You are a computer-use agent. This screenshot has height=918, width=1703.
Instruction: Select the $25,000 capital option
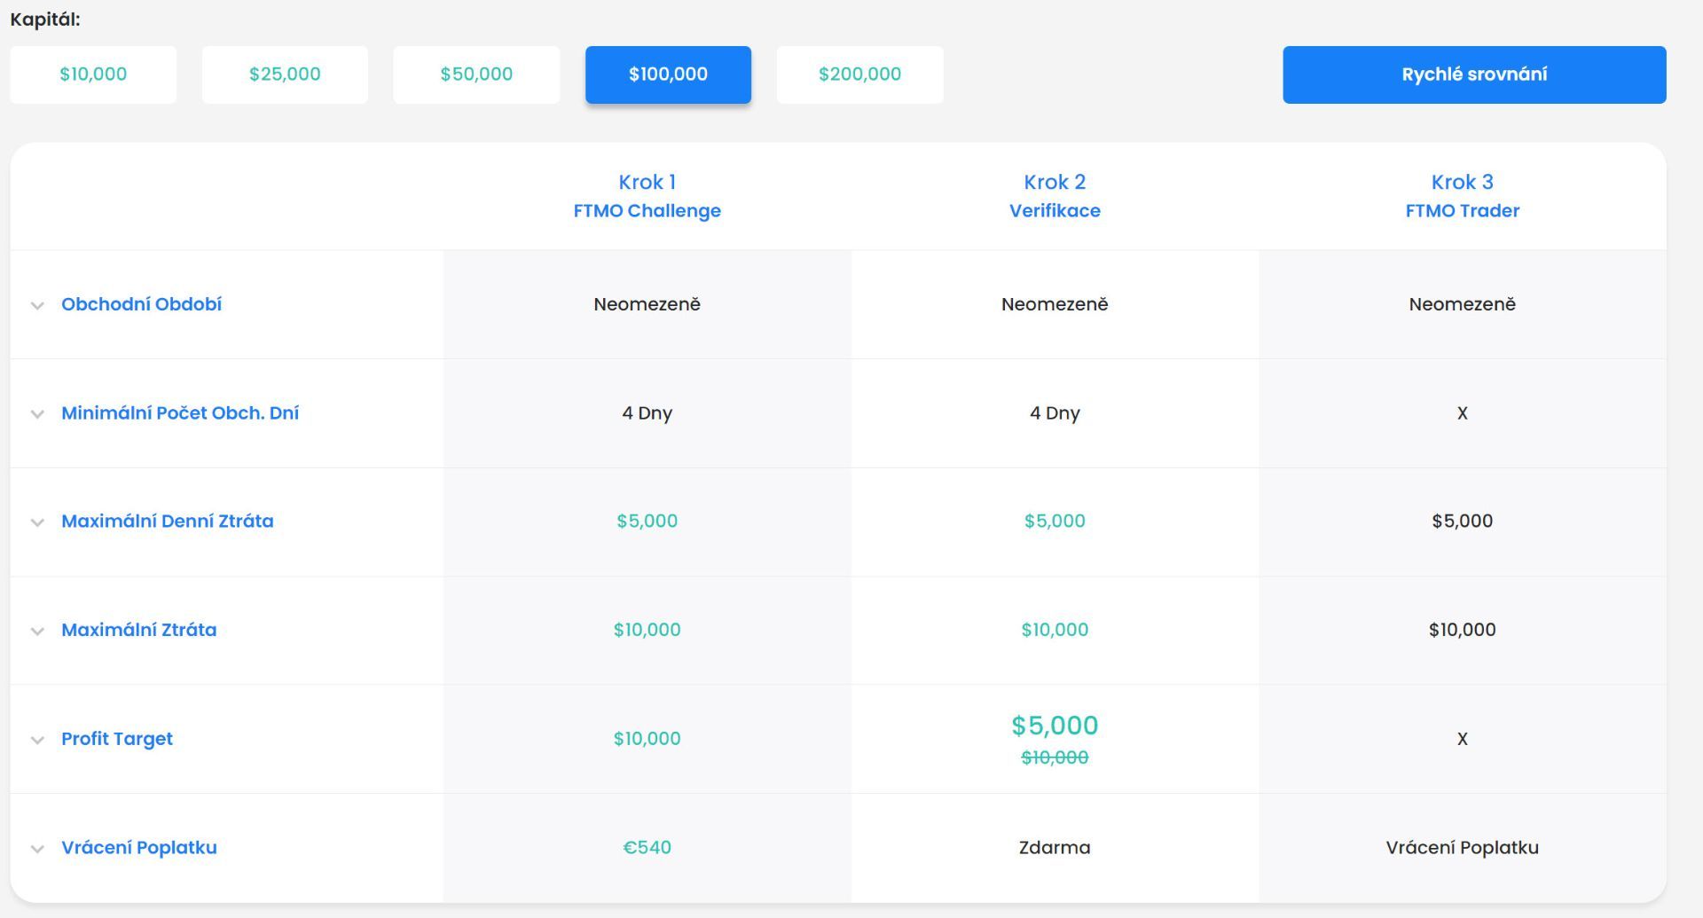click(x=285, y=75)
